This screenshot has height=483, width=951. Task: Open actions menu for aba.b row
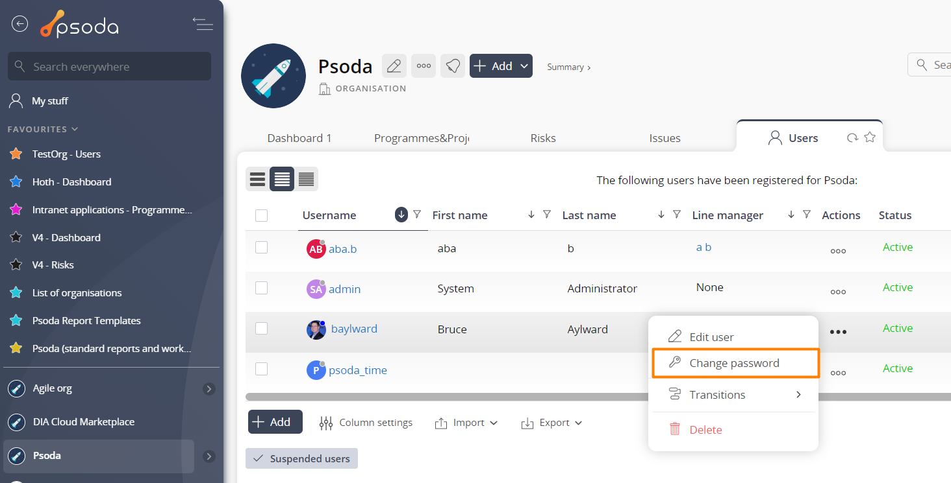[x=838, y=251]
